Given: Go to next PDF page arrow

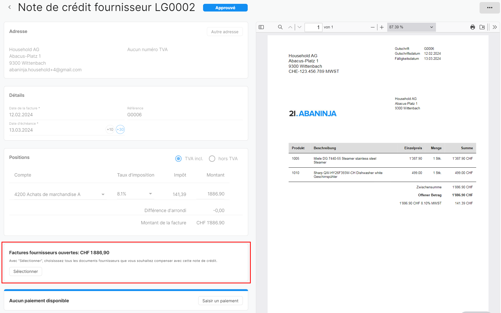Looking at the screenshot, I should click(x=299, y=27).
